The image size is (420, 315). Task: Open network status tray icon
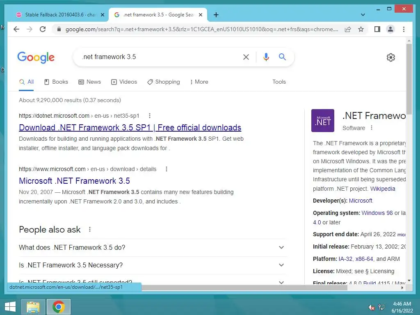381,307
